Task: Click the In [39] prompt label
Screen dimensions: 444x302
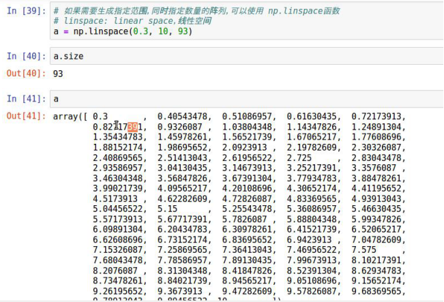Action: (27, 11)
